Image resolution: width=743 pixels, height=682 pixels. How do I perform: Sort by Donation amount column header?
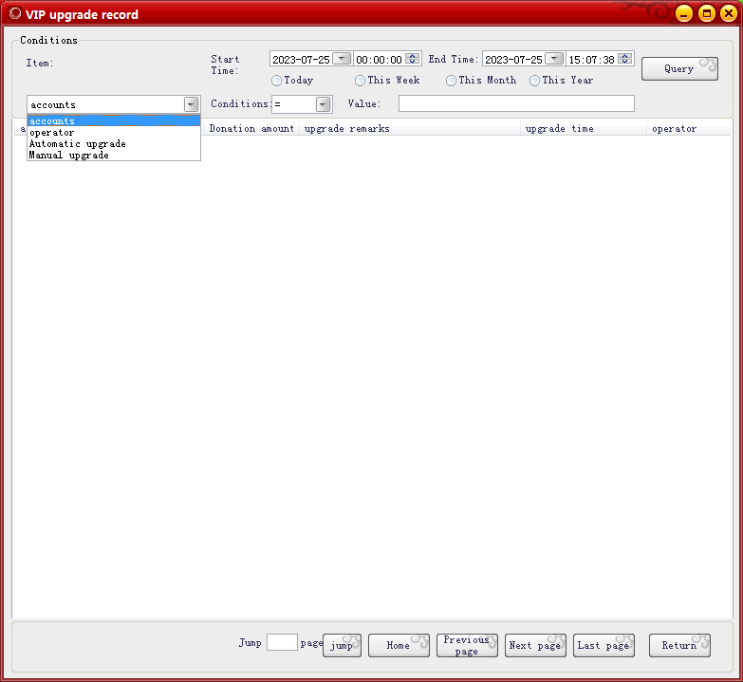[x=251, y=128]
